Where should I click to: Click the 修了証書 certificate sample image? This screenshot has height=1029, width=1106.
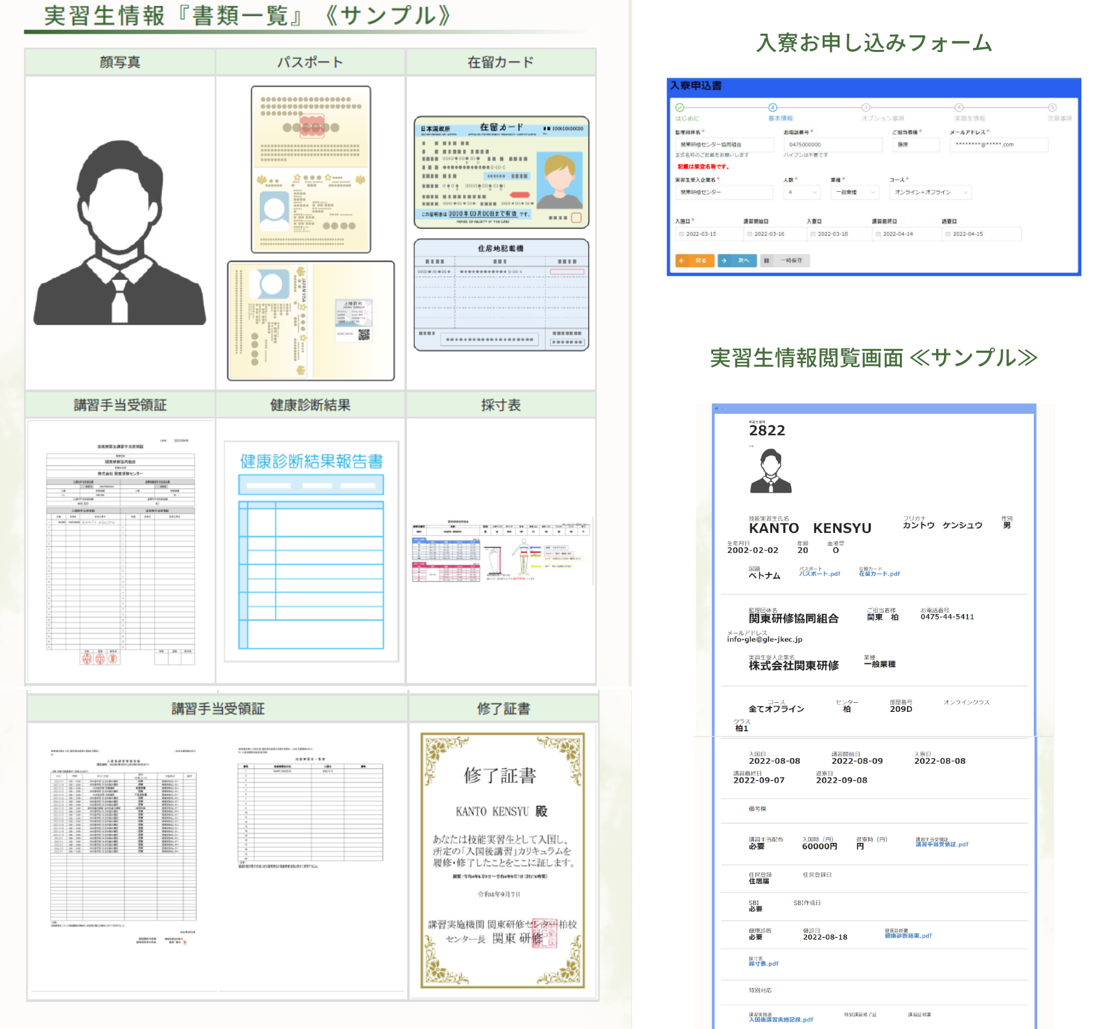(x=503, y=860)
